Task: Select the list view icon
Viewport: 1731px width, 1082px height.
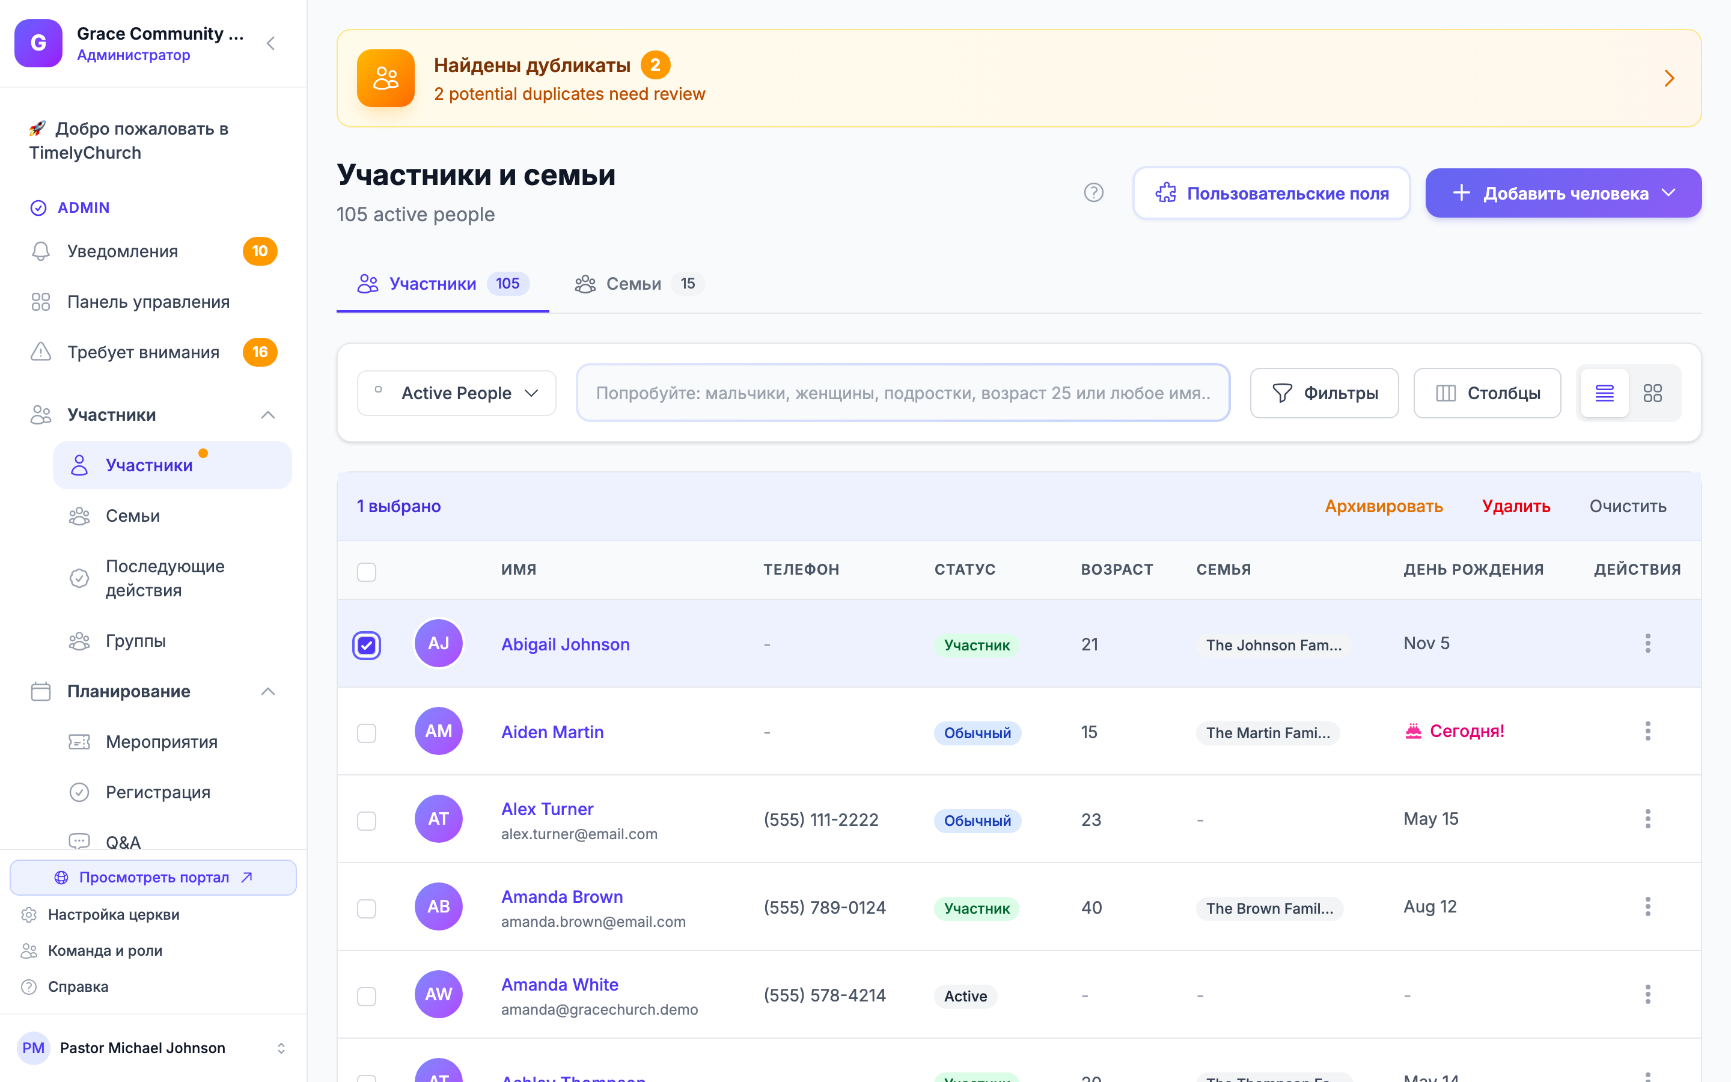Action: coord(1604,393)
